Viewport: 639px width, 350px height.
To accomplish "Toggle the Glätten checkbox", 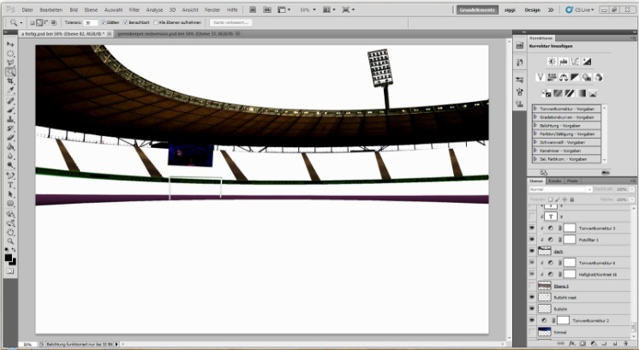I will coord(105,22).
